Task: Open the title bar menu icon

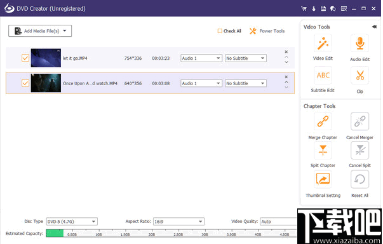Action: [344, 8]
